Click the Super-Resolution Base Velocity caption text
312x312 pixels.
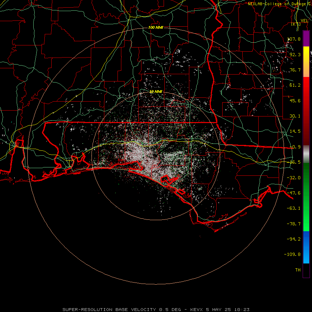pos(156,310)
